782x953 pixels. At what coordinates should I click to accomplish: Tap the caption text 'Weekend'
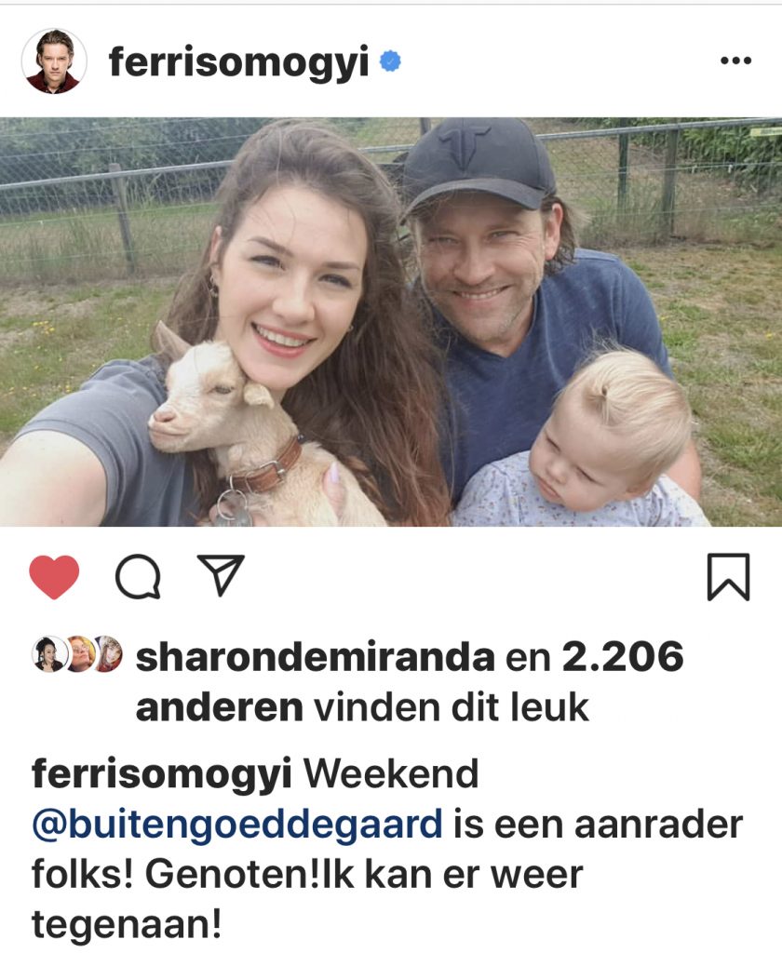(391, 774)
